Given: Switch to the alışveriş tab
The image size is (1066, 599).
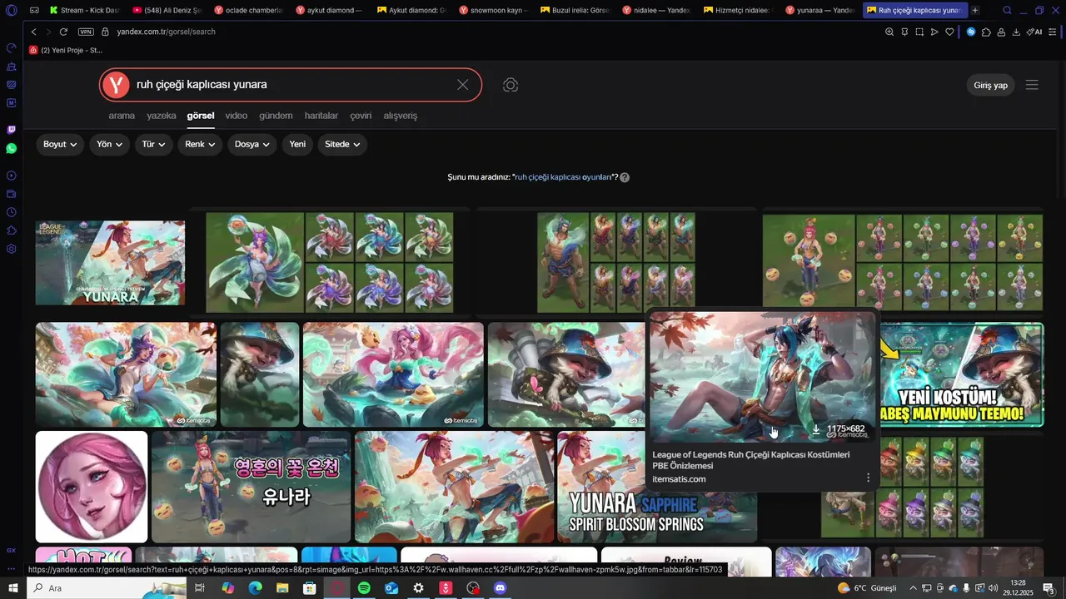Looking at the screenshot, I should [x=401, y=116].
